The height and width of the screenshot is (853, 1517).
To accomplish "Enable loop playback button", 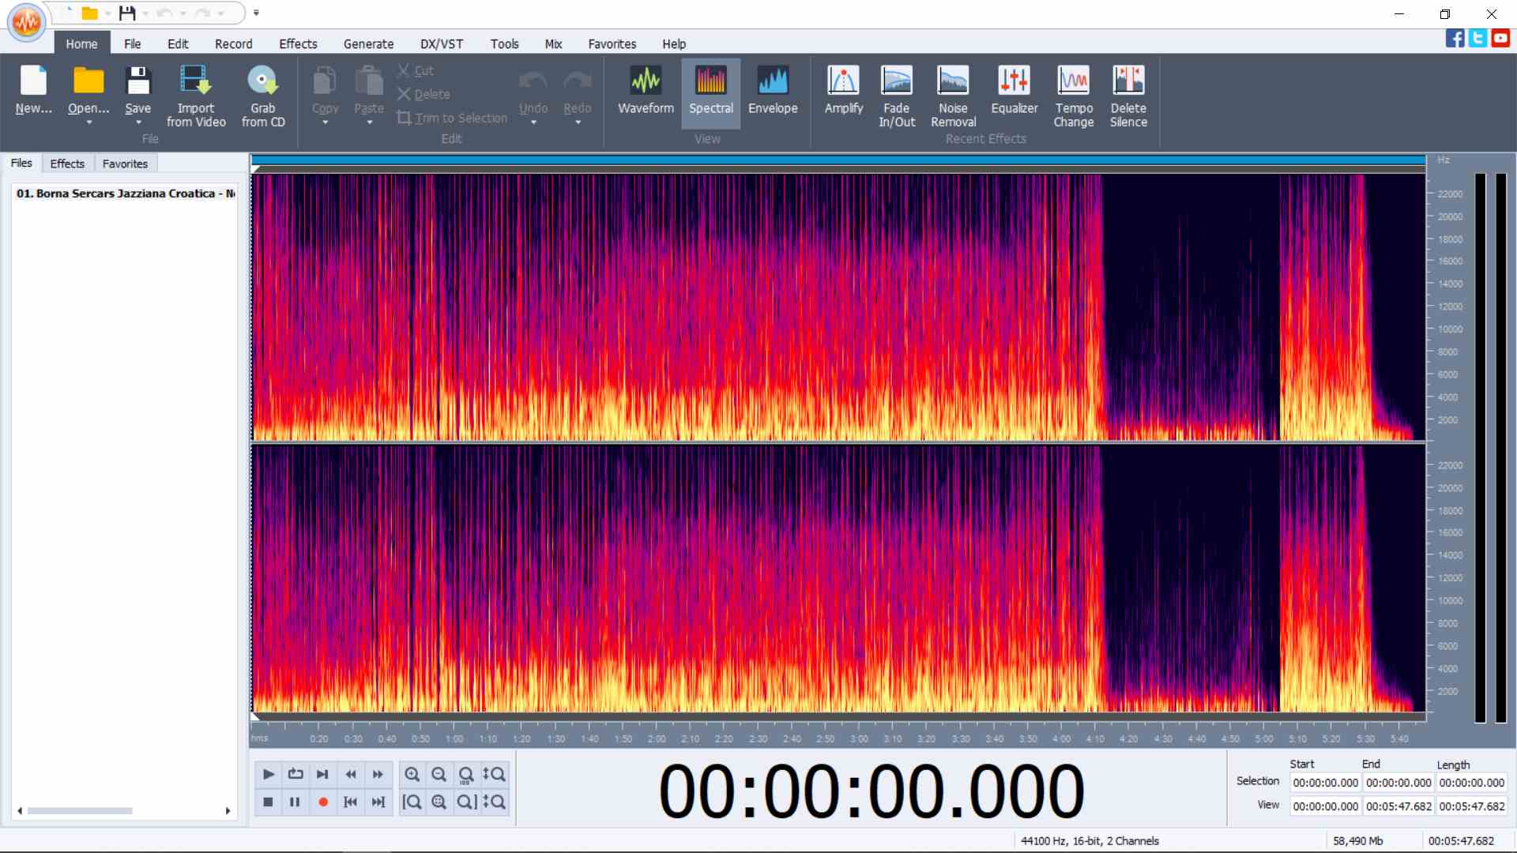I will pos(295,774).
